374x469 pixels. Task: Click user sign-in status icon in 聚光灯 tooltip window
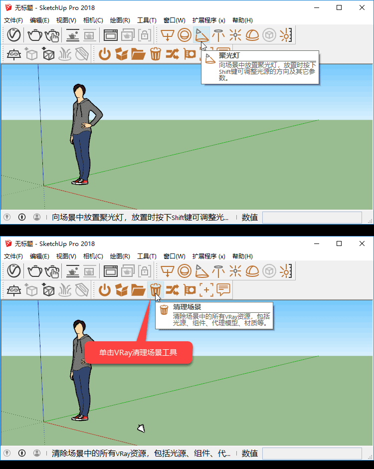(x=37, y=217)
